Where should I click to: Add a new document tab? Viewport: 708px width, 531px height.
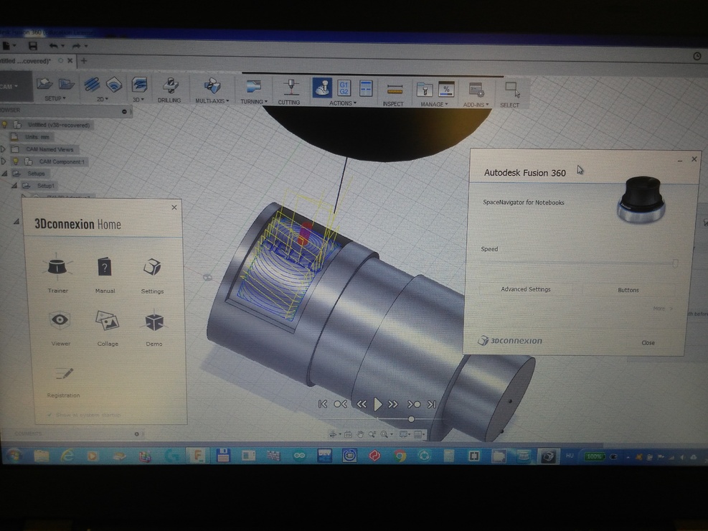[84, 60]
